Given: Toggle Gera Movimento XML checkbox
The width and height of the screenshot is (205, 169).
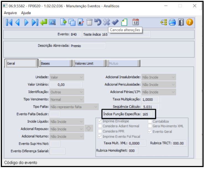Looking at the screenshot, I should coord(150,126).
